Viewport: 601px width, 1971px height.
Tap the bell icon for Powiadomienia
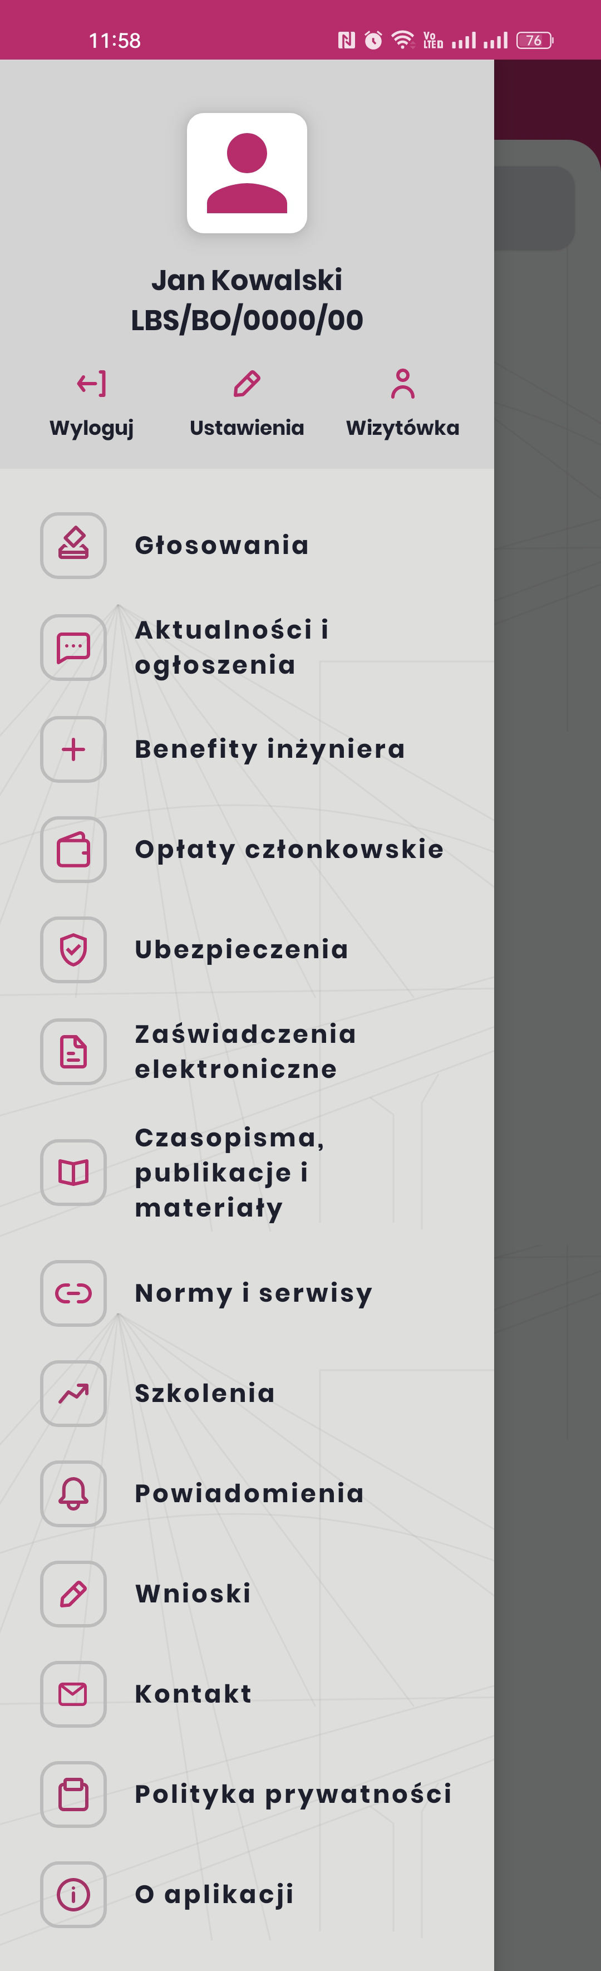[x=73, y=1493]
